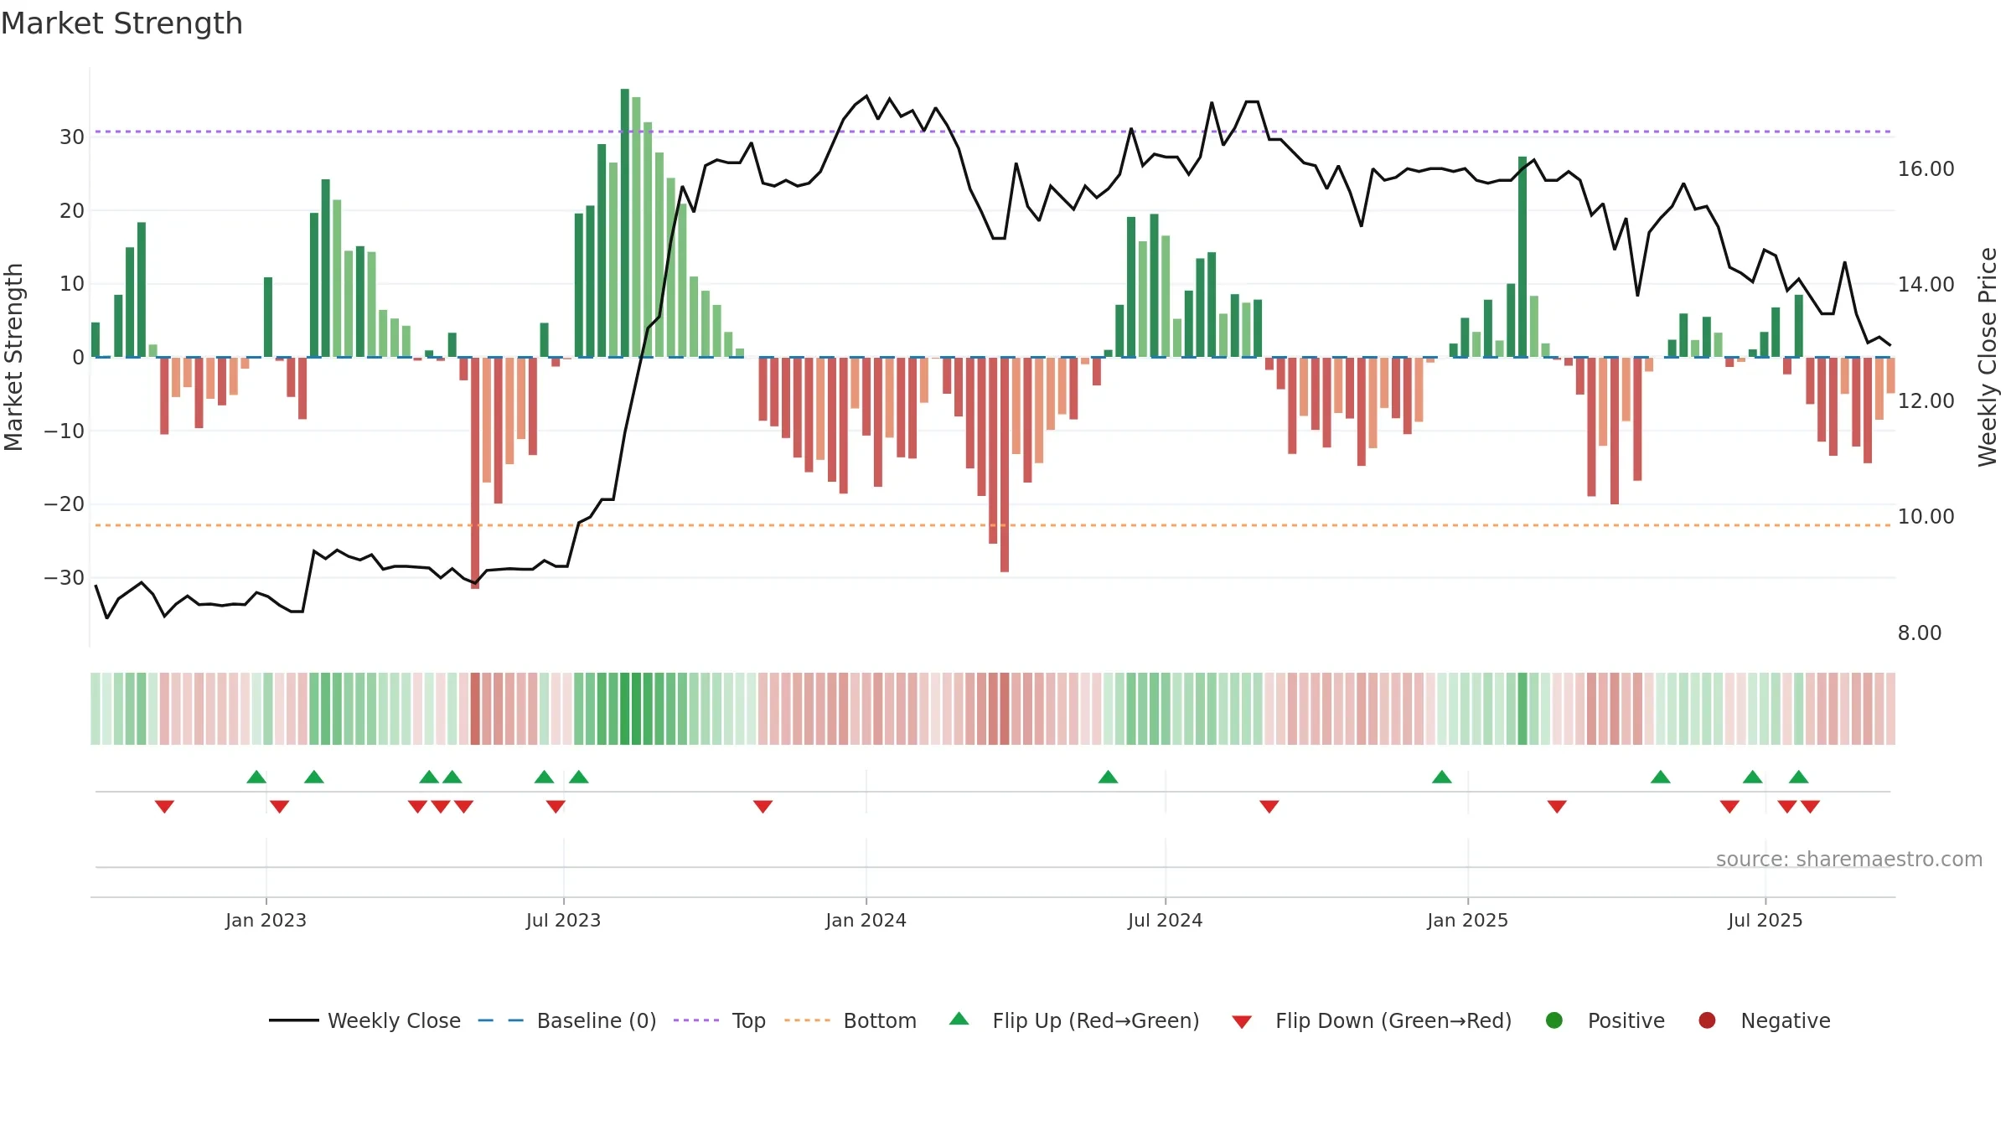Click the flip-up triangle just before Jan 2025
This screenshot has height=1131, width=2011.
(1442, 777)
